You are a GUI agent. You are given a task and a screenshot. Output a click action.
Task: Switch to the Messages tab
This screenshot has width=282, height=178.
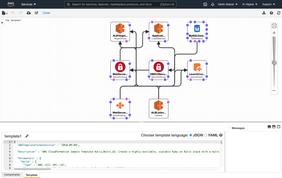tap(238, 128)
